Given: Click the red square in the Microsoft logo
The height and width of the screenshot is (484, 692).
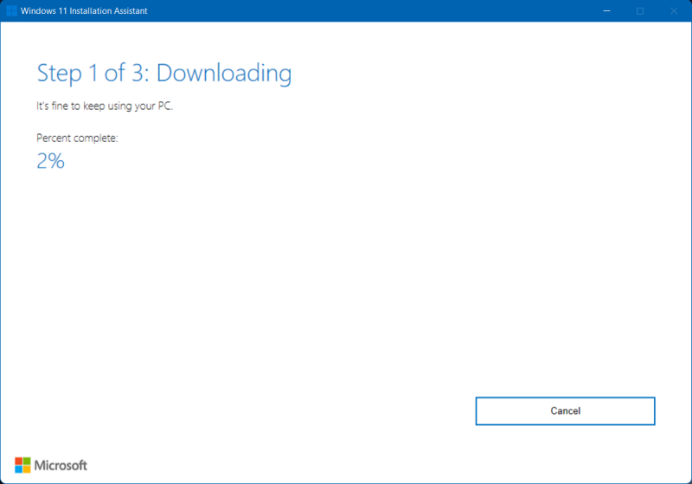Looking at the screenshot, I should 18,461.
